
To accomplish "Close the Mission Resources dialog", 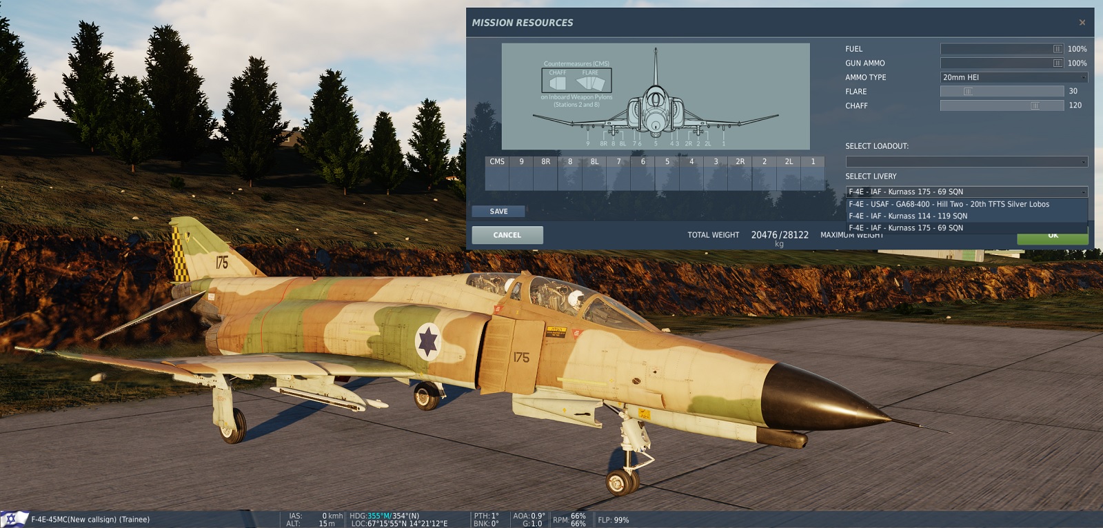I will click(x=1082, y=23).
